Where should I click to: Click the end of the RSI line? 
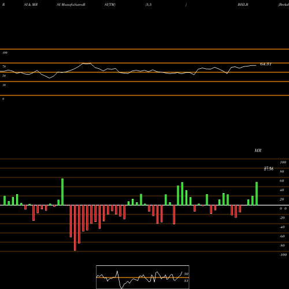tap(256, 65)
